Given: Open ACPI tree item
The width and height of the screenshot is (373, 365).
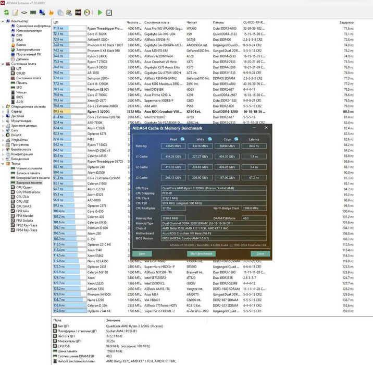Looking at the screenshot, I should 20,102.
